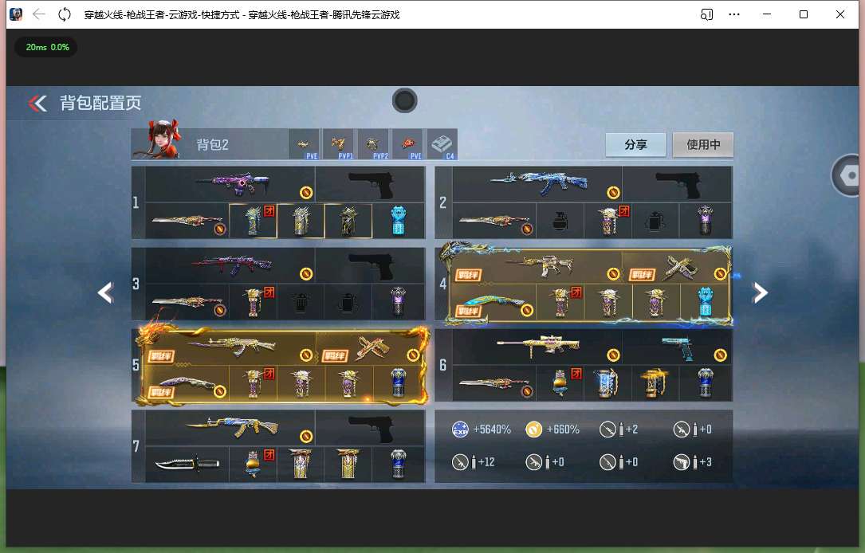865x553 pixels.
Task: Select black pistol in slot 3
Action: 371,266
